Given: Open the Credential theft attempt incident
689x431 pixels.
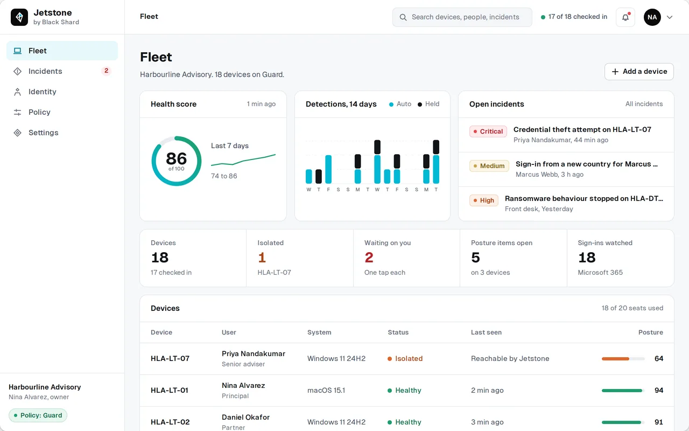Looking at the screenshot, I should (566, 135).
